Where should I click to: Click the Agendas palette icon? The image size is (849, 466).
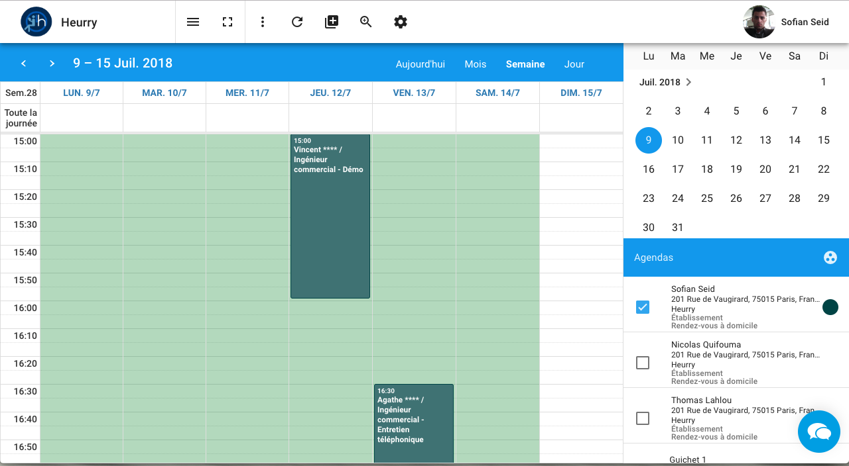(830, 257)
